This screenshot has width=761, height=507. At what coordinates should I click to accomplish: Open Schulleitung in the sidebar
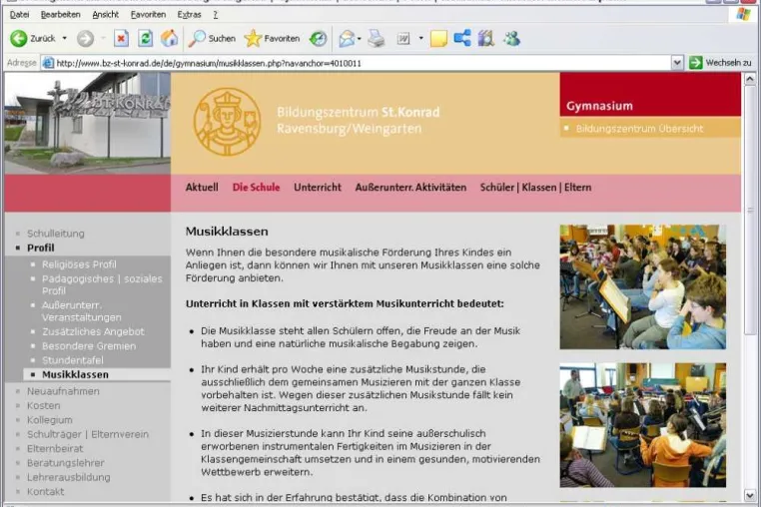(56, 234)
